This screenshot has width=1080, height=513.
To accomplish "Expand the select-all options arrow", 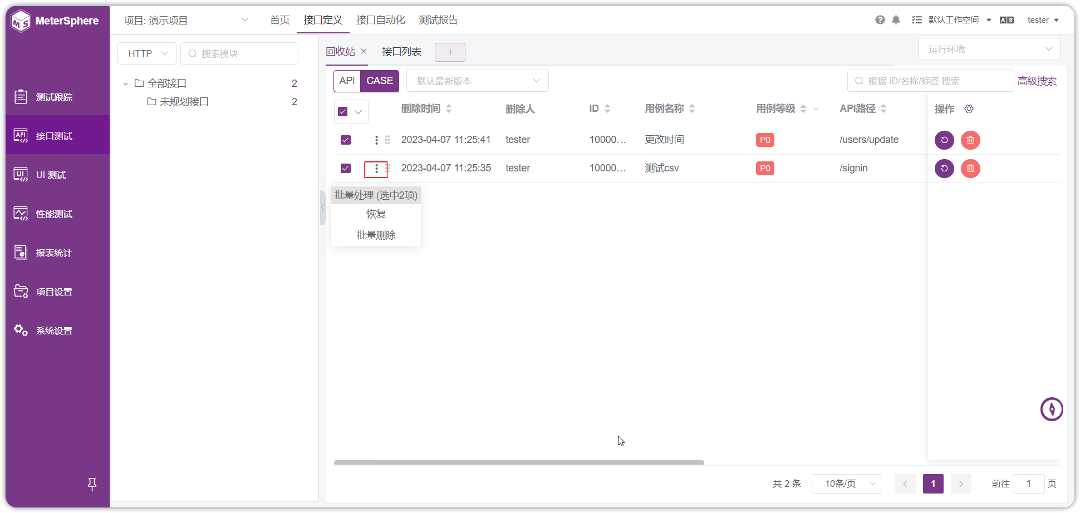I will [359, 112].
